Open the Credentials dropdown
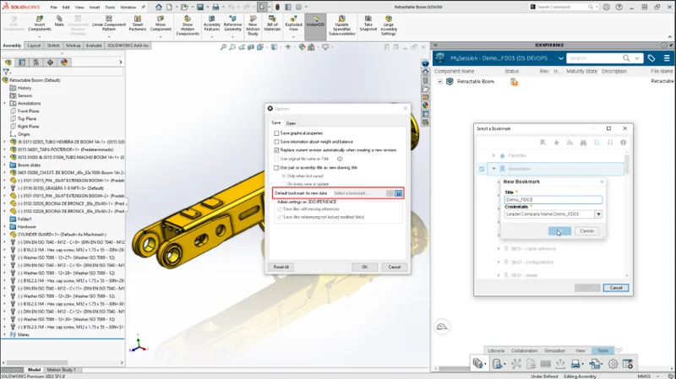 (x=598, y=214)
